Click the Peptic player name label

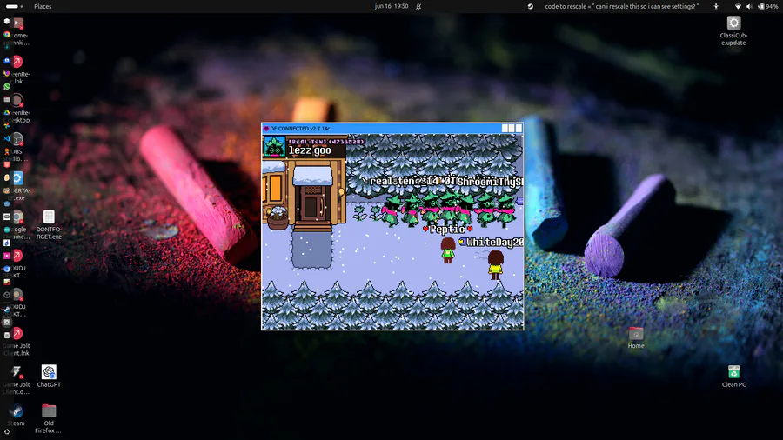pyautogui.click(x=447, y=229)
